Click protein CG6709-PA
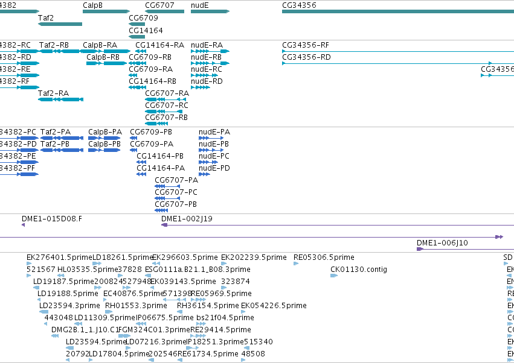Image resolution: width=514 pixels, height=363 pixels. pos(133,150)
